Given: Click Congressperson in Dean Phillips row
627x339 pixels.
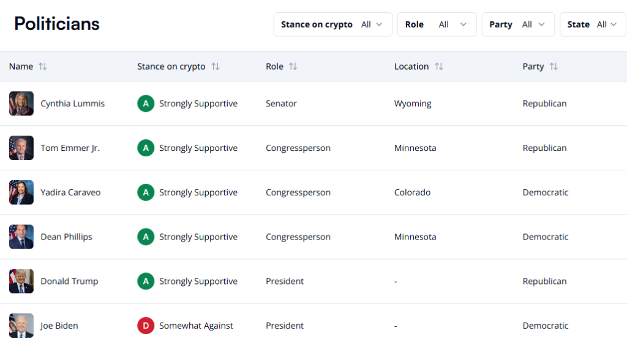Looking at the screenshot, I should [x=298, y=237].
